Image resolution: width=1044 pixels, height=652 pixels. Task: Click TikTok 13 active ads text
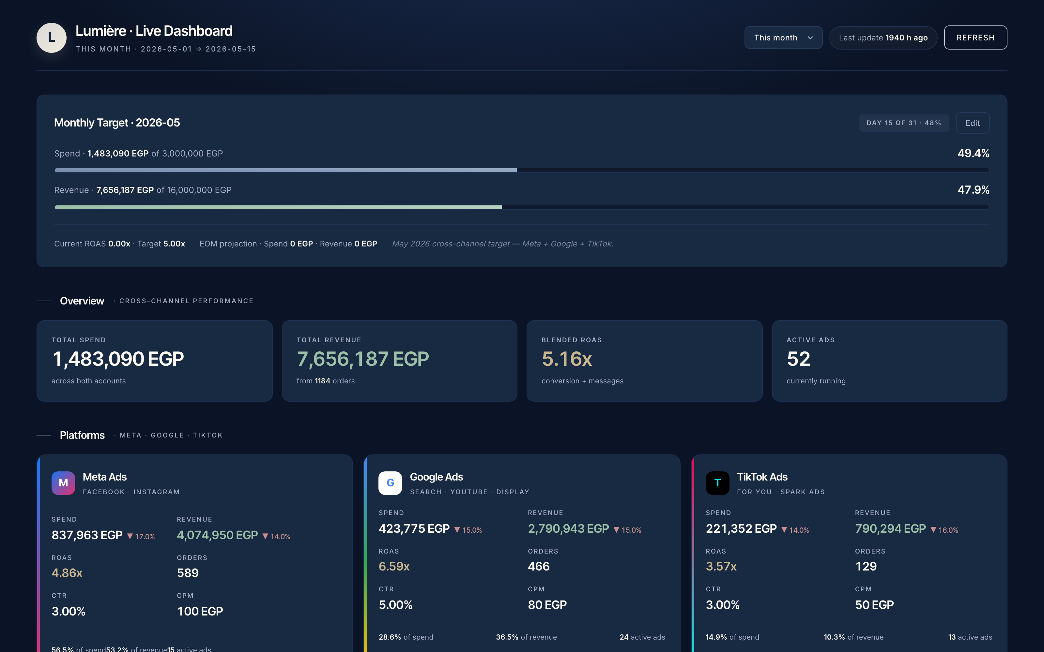point(970,637)
